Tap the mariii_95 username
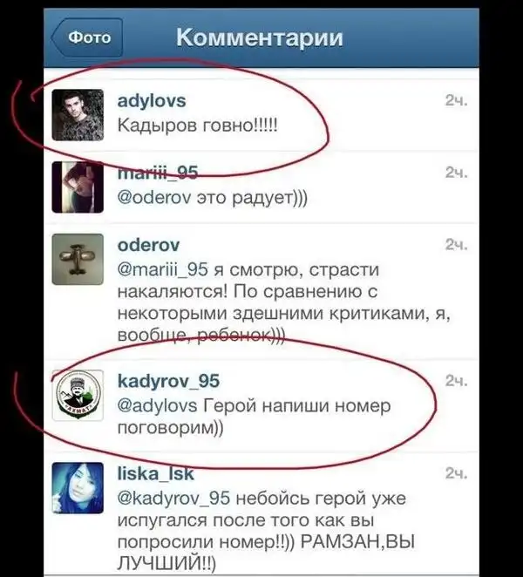The height and width of the screenshot is (577, 523). 158,173
